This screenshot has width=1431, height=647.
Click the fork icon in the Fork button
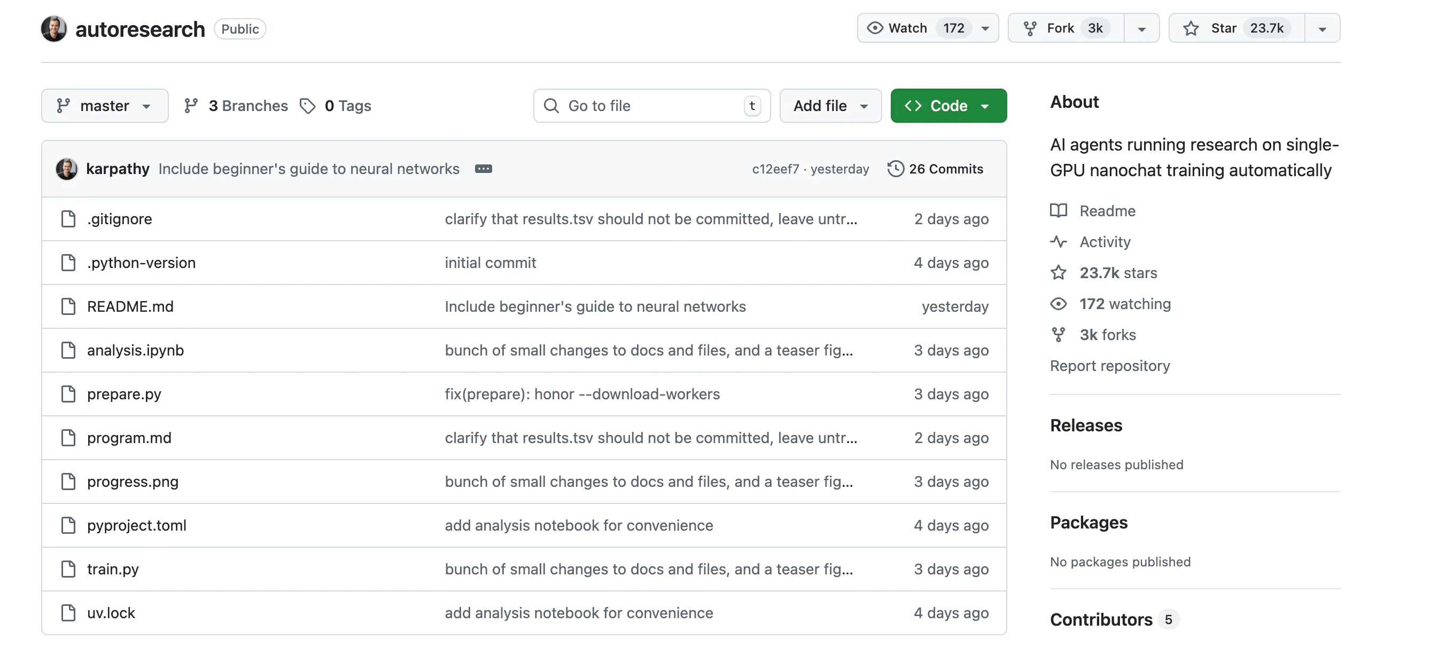click(x=1030, y=28)
